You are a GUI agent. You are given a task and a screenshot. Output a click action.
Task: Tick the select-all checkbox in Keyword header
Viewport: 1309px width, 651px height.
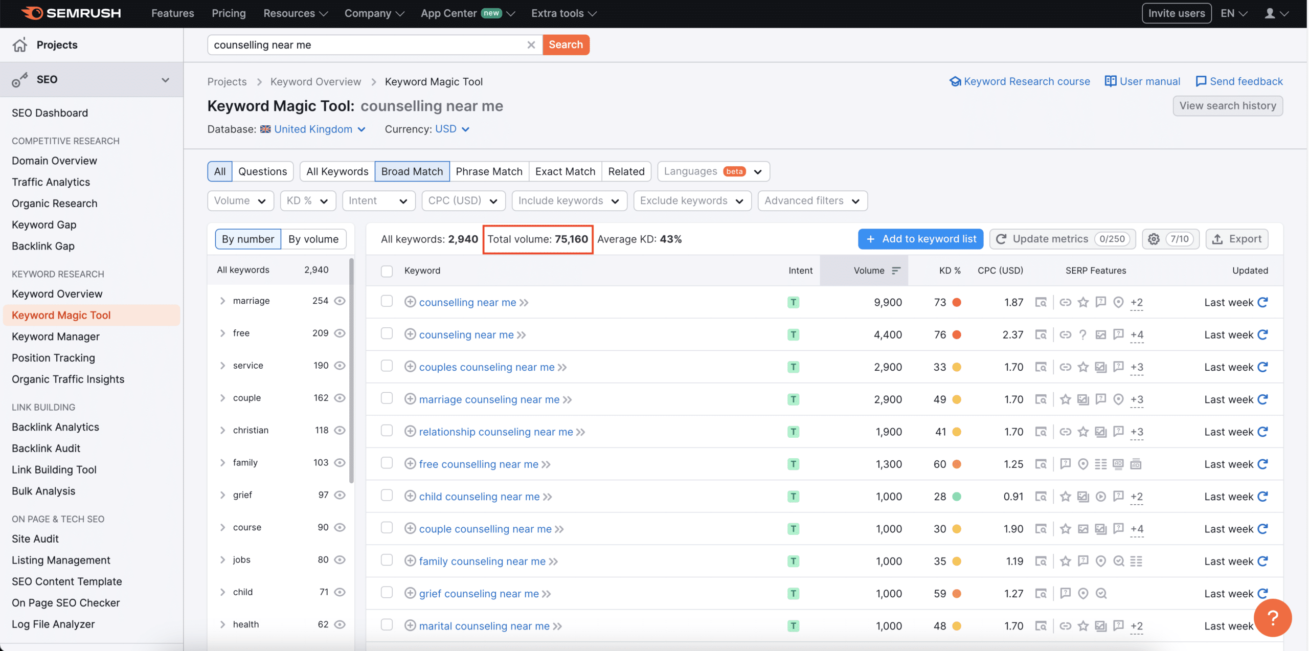pos(387,271)
